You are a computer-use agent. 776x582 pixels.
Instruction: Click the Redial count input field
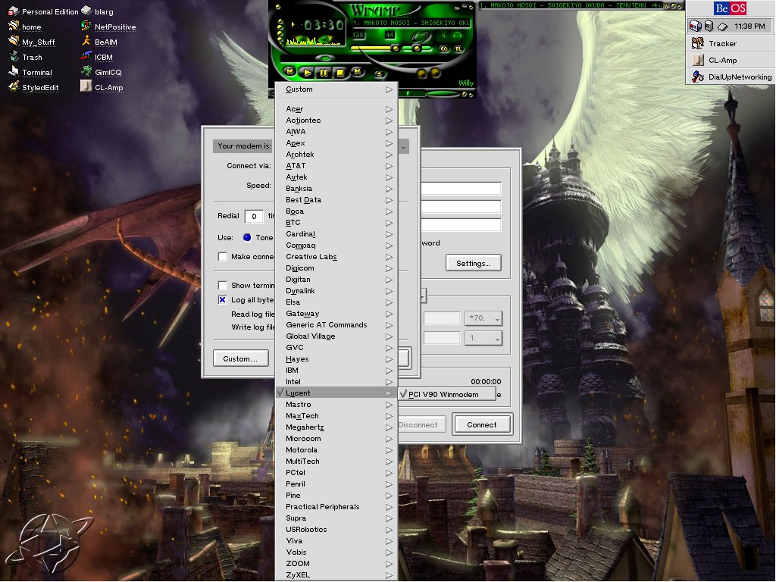point(254,216)
